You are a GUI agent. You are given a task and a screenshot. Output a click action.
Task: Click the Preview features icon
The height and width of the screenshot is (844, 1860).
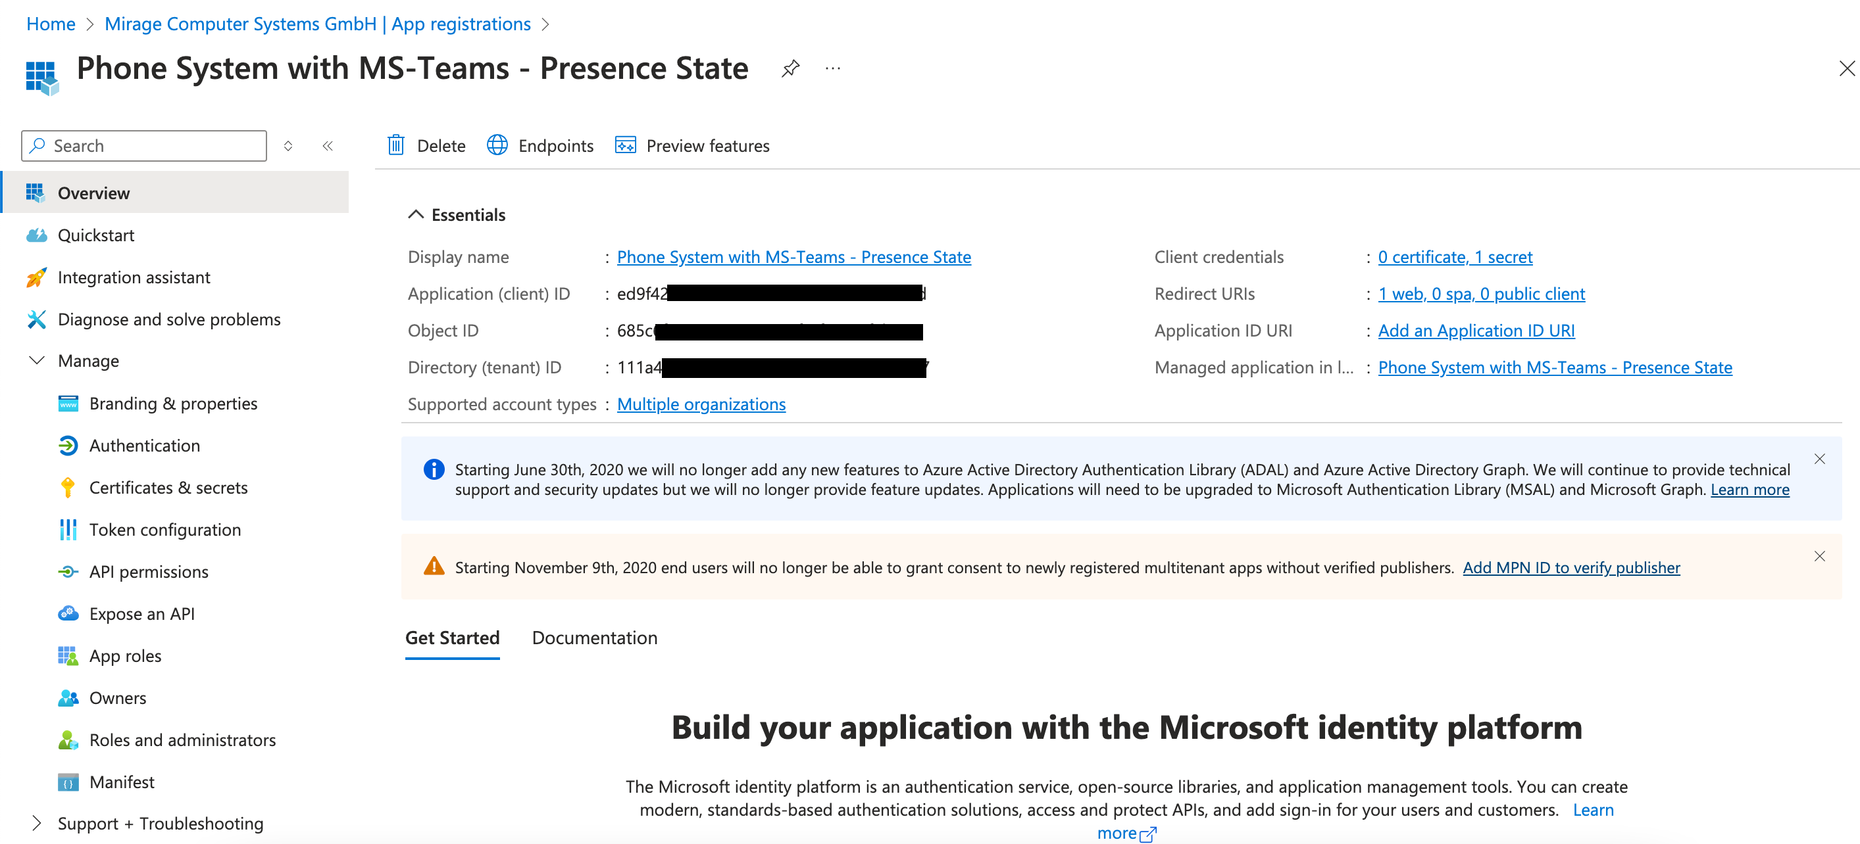pos(625,145)
